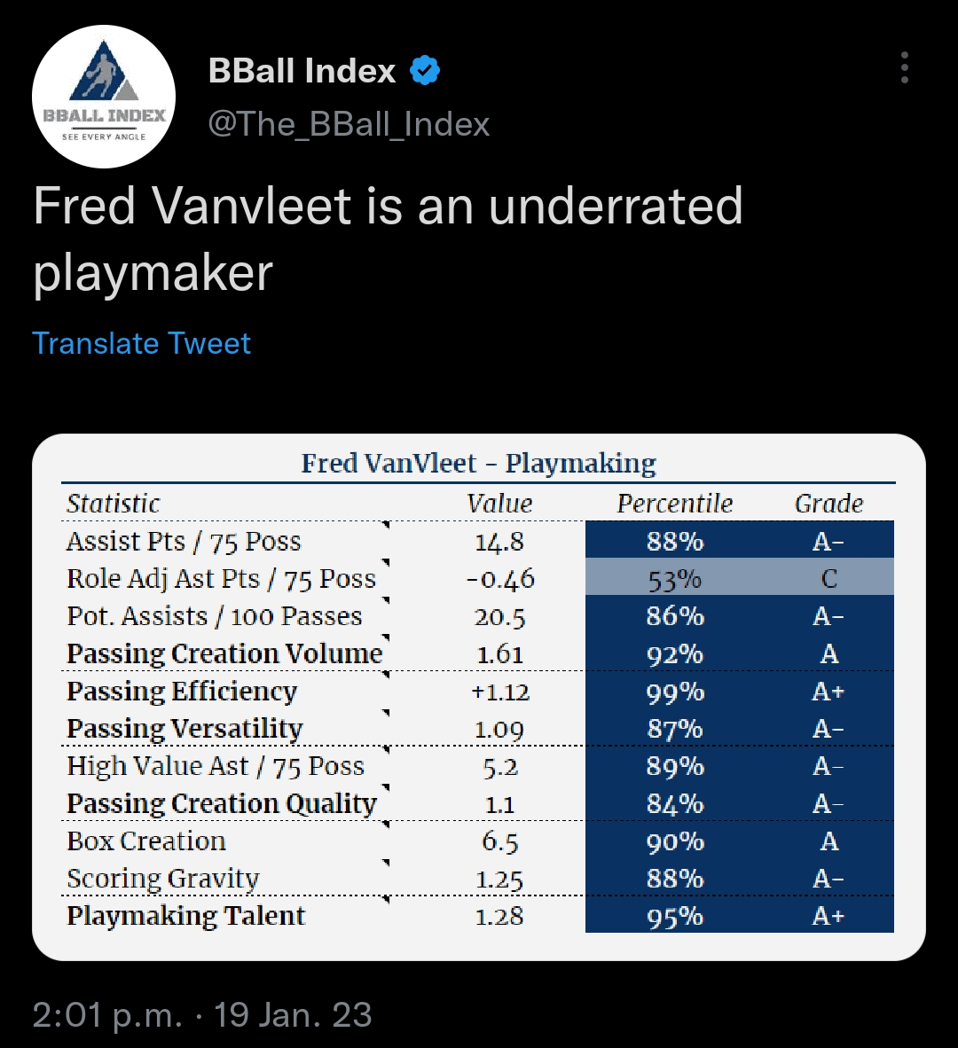The image size is (958, 1048).
Task: Click the Translate Tweet link
Action: (x=142, y=343)
